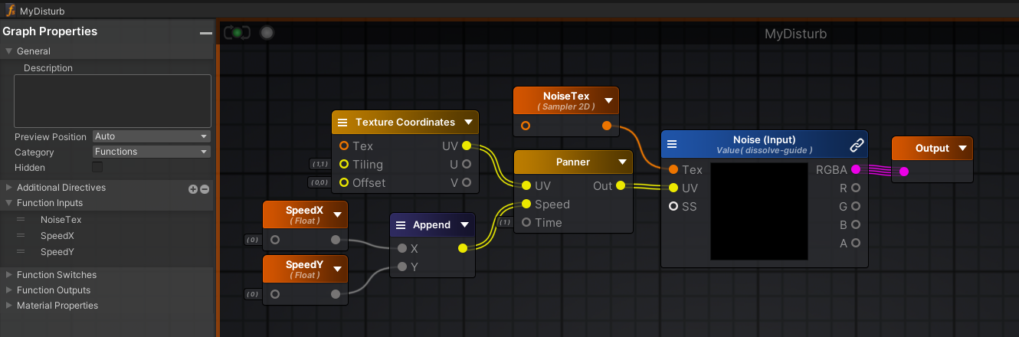Click Panner UV input port
Viewport: 1019px width, 337px height.
[x=526, y=185]
